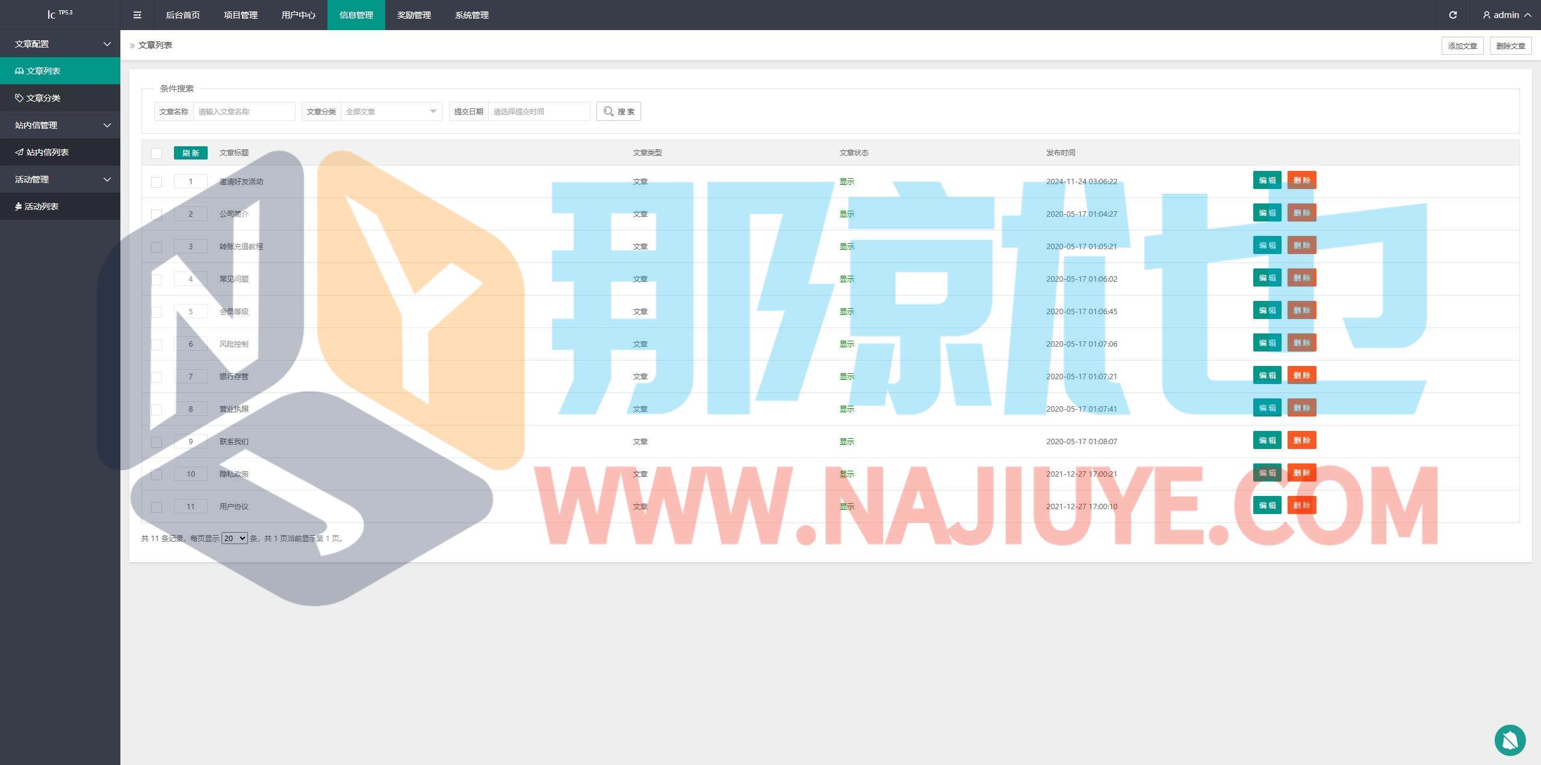Click the refresh icon in top bar
Image resolution: width=1541 pixels, height=765 pixels.
click(1453, 15)
